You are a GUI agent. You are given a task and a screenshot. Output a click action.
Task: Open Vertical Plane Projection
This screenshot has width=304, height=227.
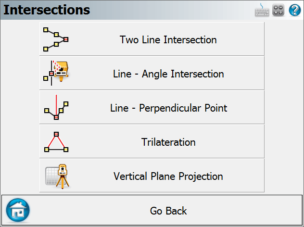[152, 176]
